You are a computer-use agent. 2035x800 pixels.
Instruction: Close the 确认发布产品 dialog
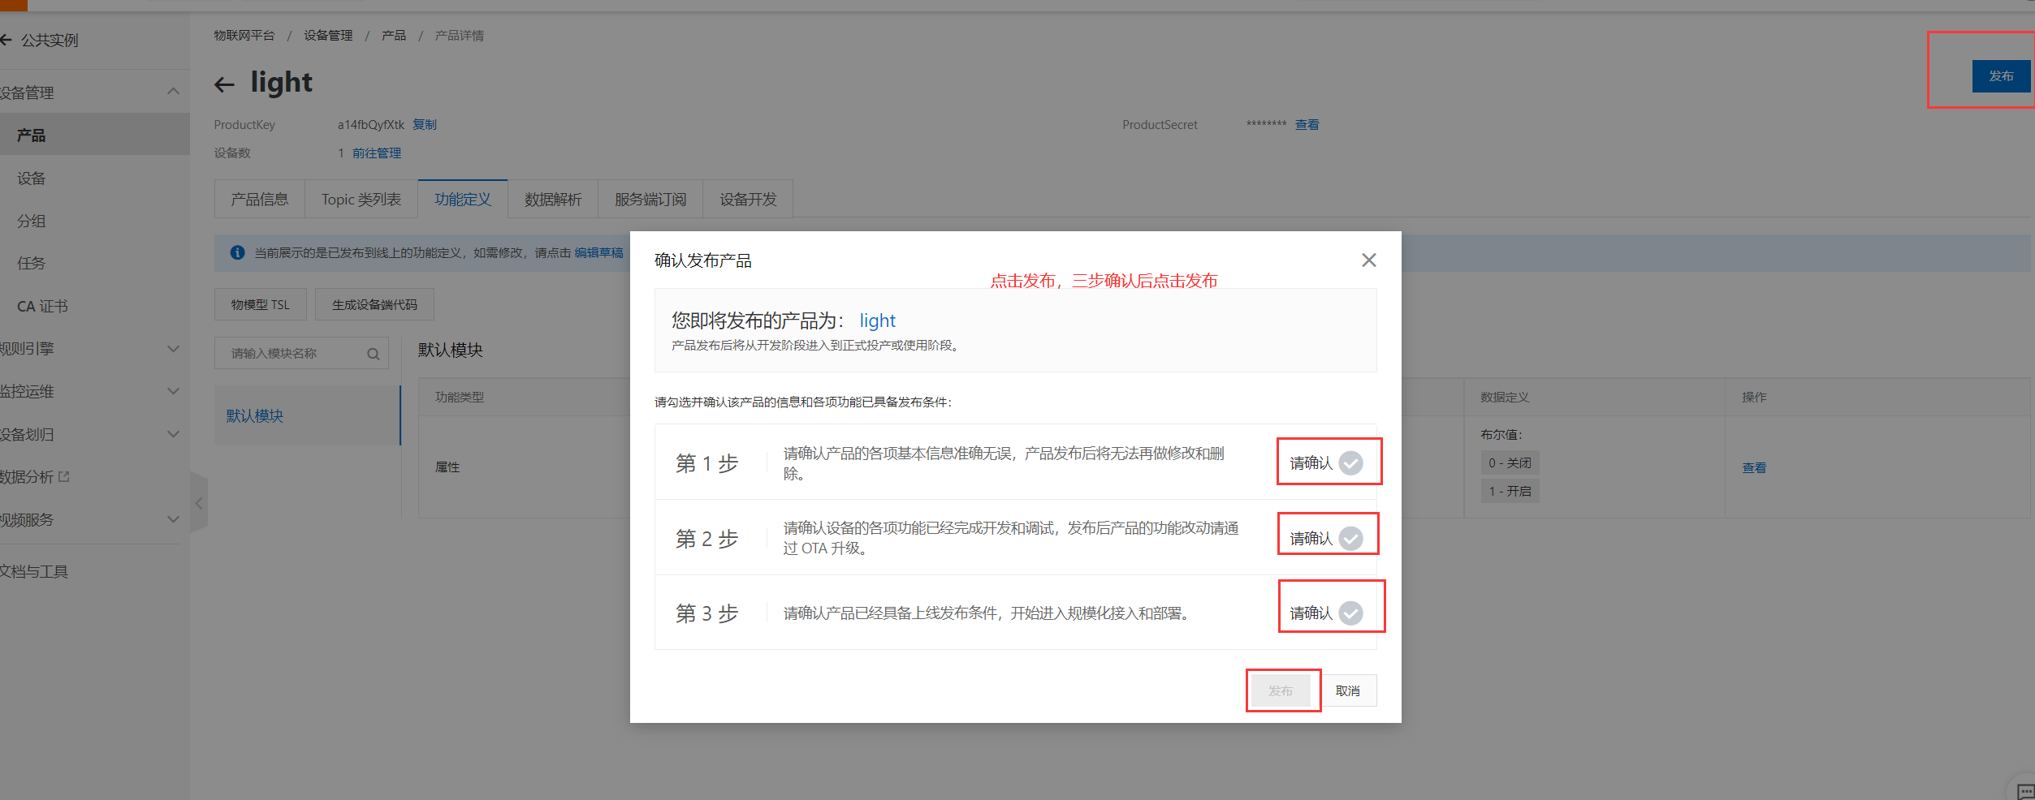point(1368,260)
